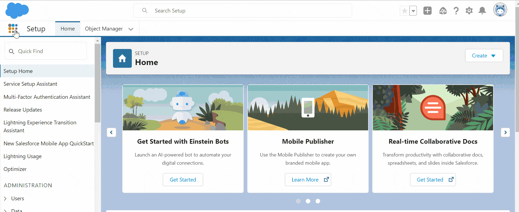The height and width of the screenshot is (212, 519).
Task: Select the first carousel page dot
Action: point(298,201)
